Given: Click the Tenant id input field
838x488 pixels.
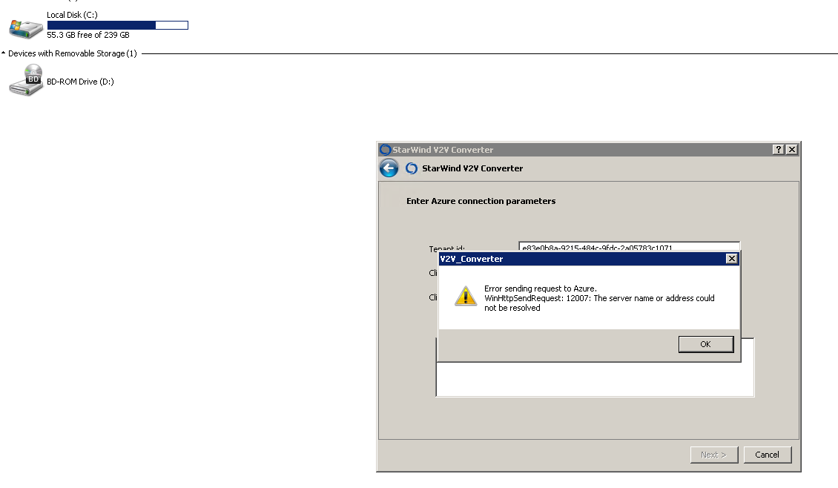Looking at the screenshot, I should click(x=629, y=247).
